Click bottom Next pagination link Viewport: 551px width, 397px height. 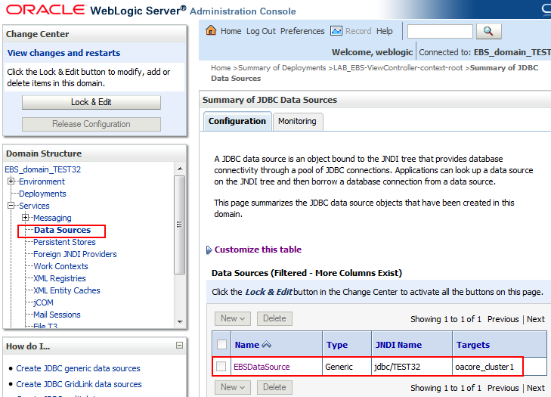536,388
